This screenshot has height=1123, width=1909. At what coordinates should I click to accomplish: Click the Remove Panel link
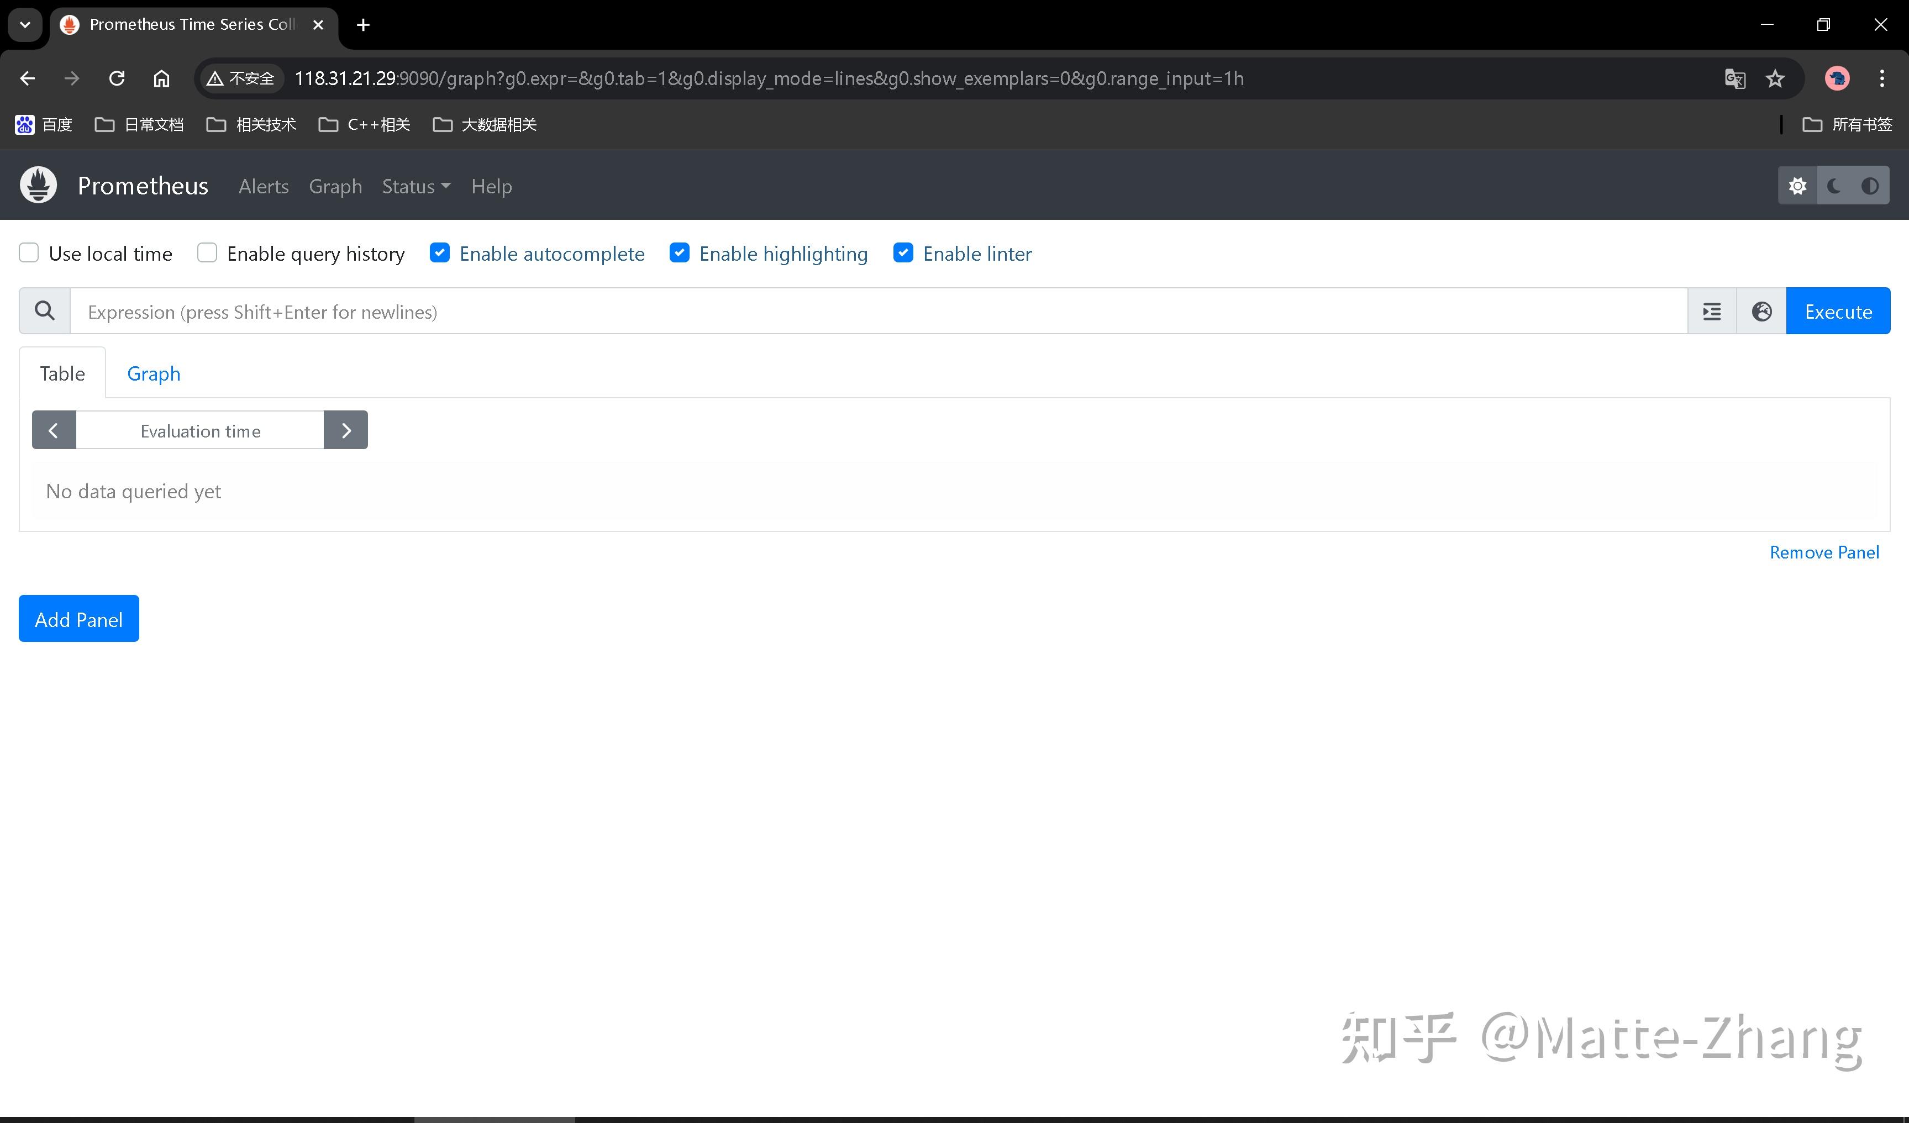1824,552
